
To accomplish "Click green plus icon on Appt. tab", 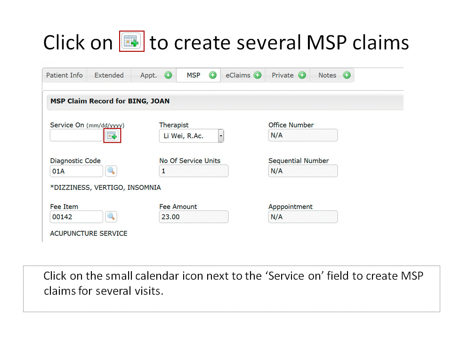I will (168, 75).
